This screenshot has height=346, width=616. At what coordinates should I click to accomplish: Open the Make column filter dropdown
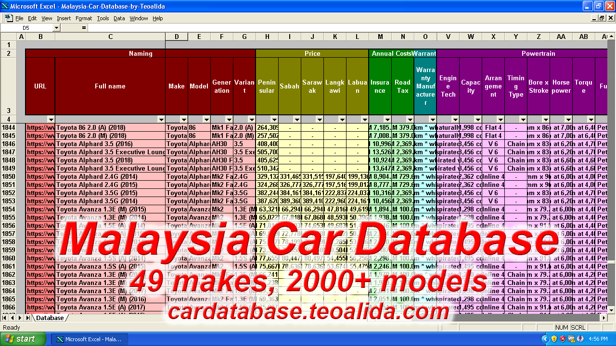point(184,119)
